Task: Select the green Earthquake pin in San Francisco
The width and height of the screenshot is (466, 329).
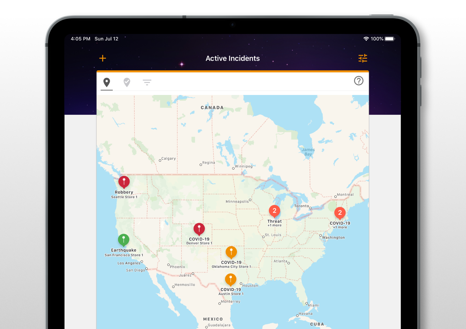Action: click(123, 240)
